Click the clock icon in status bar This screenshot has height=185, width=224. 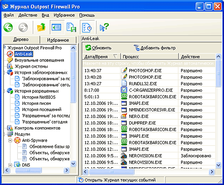[81, 180]
